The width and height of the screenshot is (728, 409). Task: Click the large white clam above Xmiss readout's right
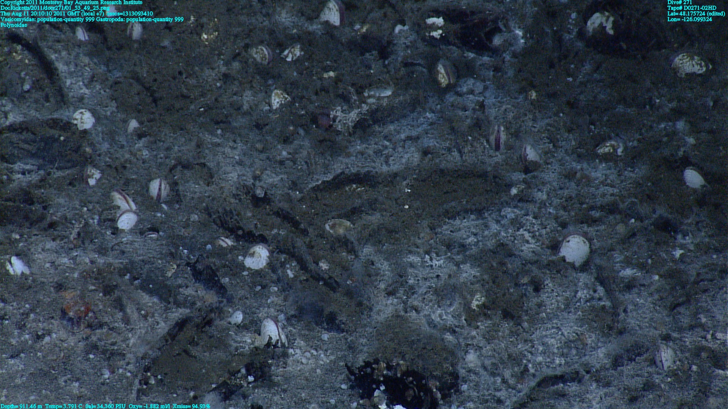click(272, 333)
